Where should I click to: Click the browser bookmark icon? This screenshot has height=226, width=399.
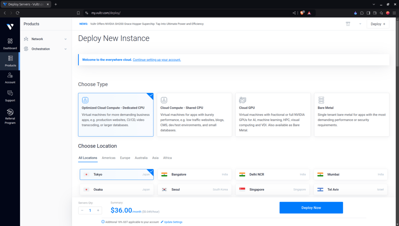click(78, 13)
